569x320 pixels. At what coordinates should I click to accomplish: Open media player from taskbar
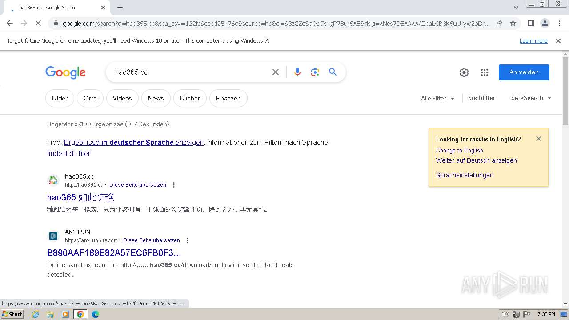pyautogui.click(x=65, y=314)
